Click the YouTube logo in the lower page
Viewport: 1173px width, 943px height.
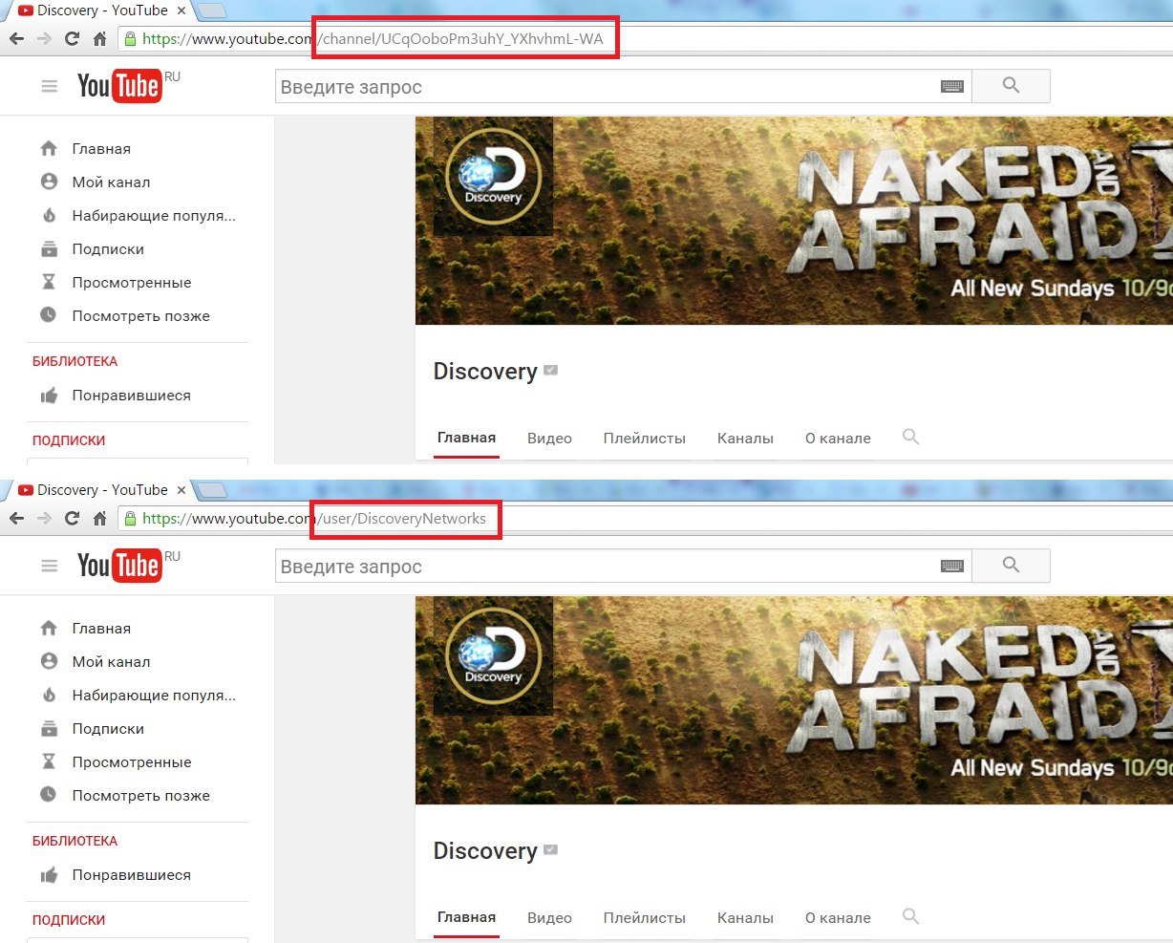point(119,566)
